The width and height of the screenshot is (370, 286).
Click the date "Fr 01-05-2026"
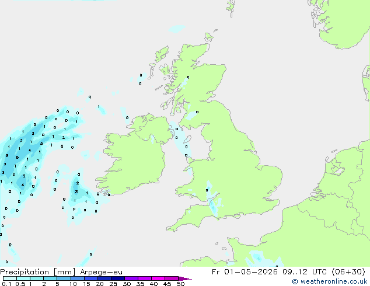click(245, 272)
